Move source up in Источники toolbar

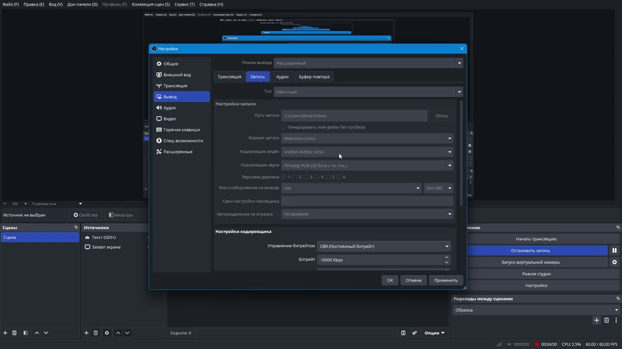pos(118,333)
